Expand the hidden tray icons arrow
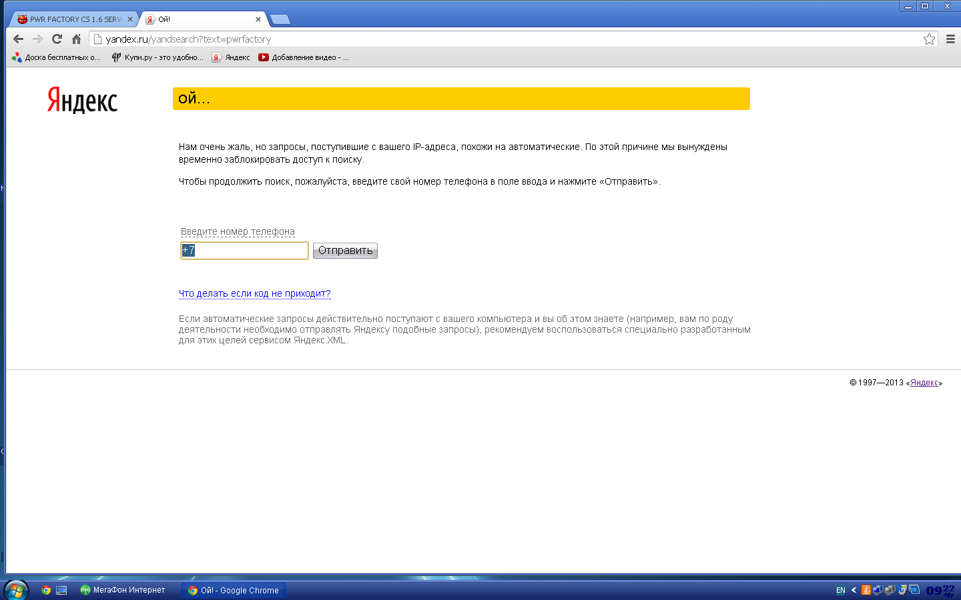This screenshot has height=600, width=961. click(854, 590)
